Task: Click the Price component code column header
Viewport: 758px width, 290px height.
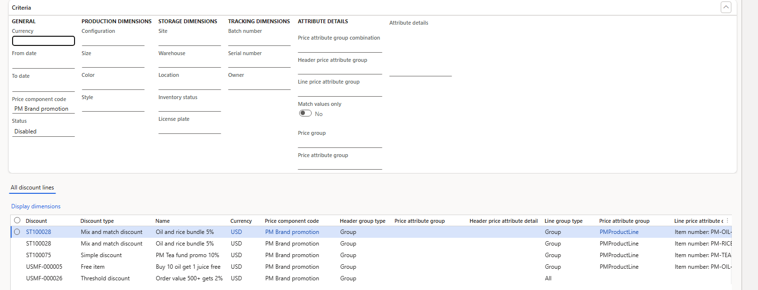Action: click(x=292, y=221)
